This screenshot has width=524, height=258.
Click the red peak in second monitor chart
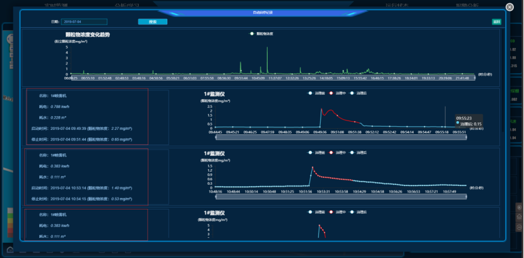pyautogui.click(x=313, y=168)
